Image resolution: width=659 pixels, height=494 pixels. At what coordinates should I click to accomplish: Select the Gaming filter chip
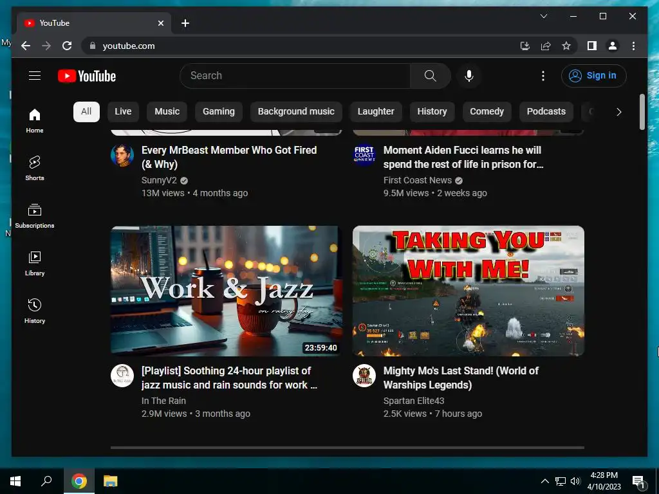coord(219,111)
